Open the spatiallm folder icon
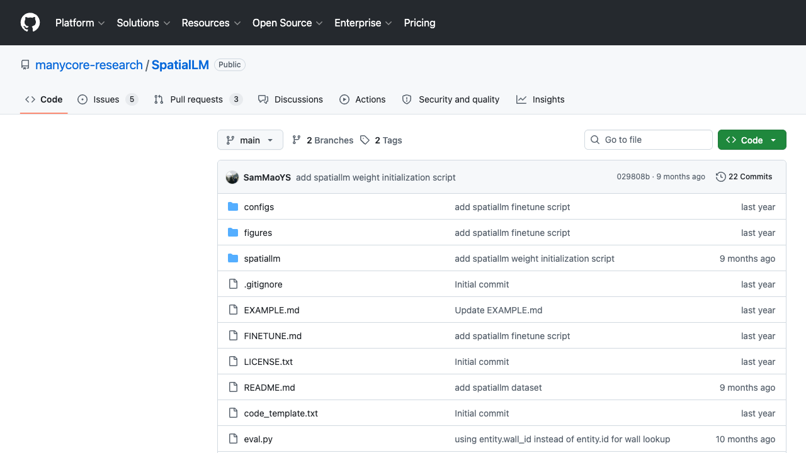 233,259
